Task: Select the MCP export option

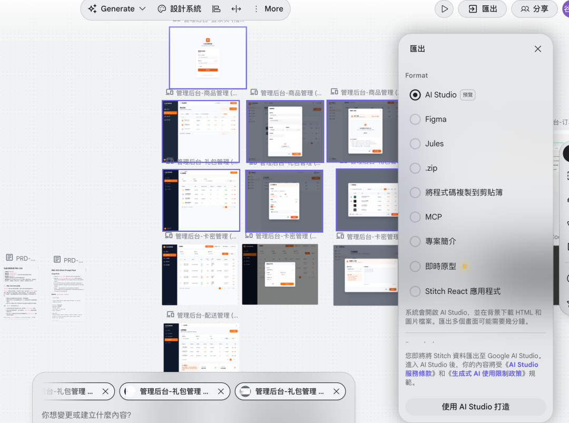Action: coord(415,217)
